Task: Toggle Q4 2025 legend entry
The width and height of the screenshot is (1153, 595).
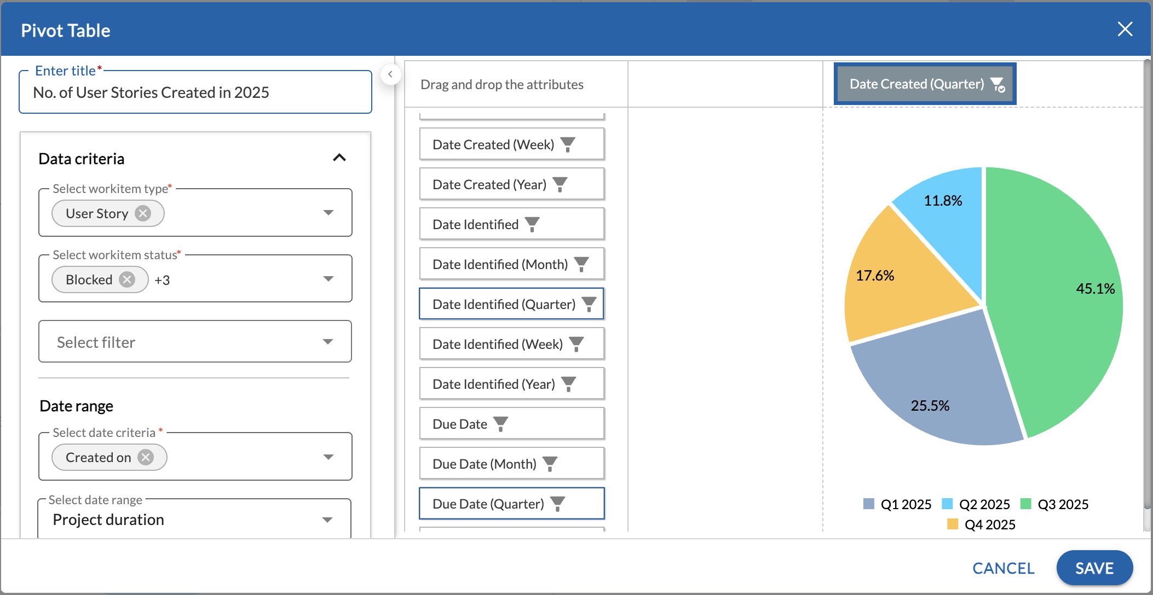Action: [x=982, y=524]
